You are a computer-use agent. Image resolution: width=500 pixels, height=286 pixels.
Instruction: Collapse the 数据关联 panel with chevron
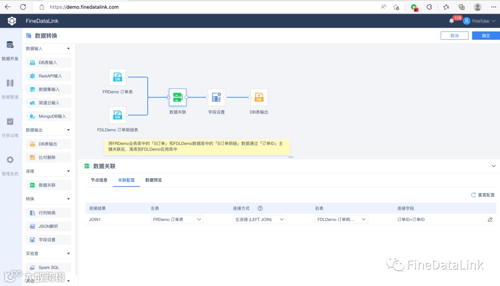[x=494, y=166]
